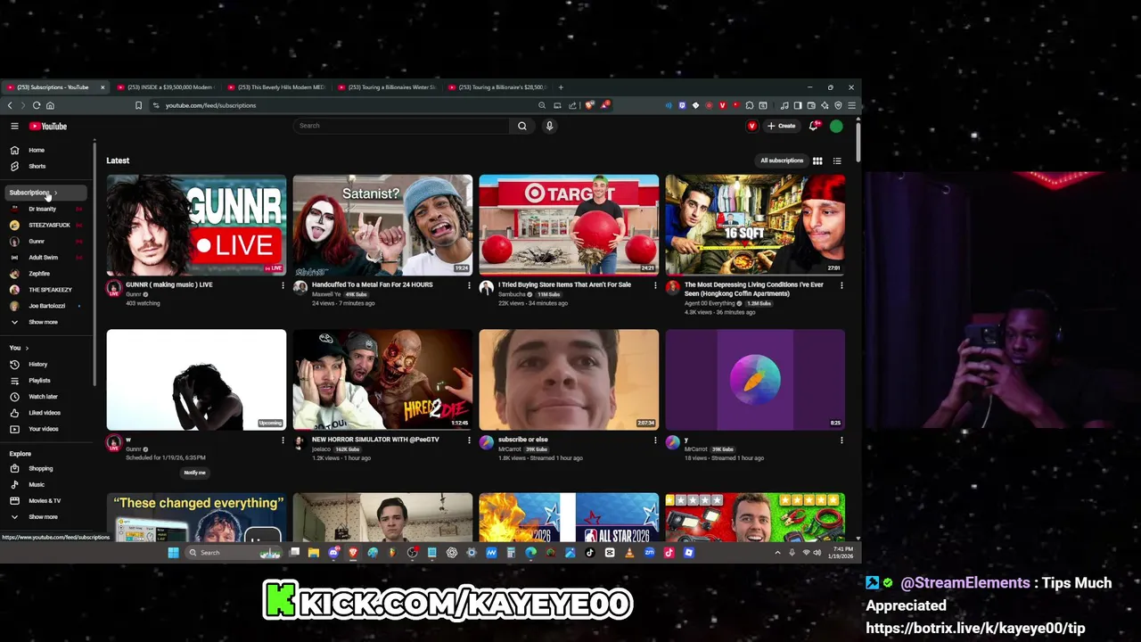Select the Subscriptions - YouTube tab
Screen dimensions: 1141x642
pos(55,87)
